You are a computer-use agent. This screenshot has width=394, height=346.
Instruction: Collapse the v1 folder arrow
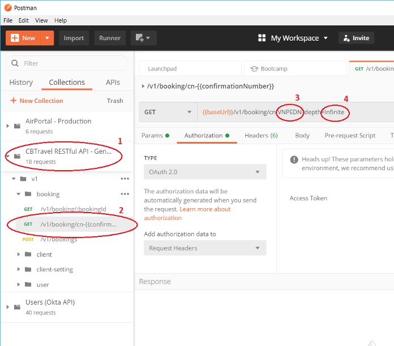click(x=14, y=179)
